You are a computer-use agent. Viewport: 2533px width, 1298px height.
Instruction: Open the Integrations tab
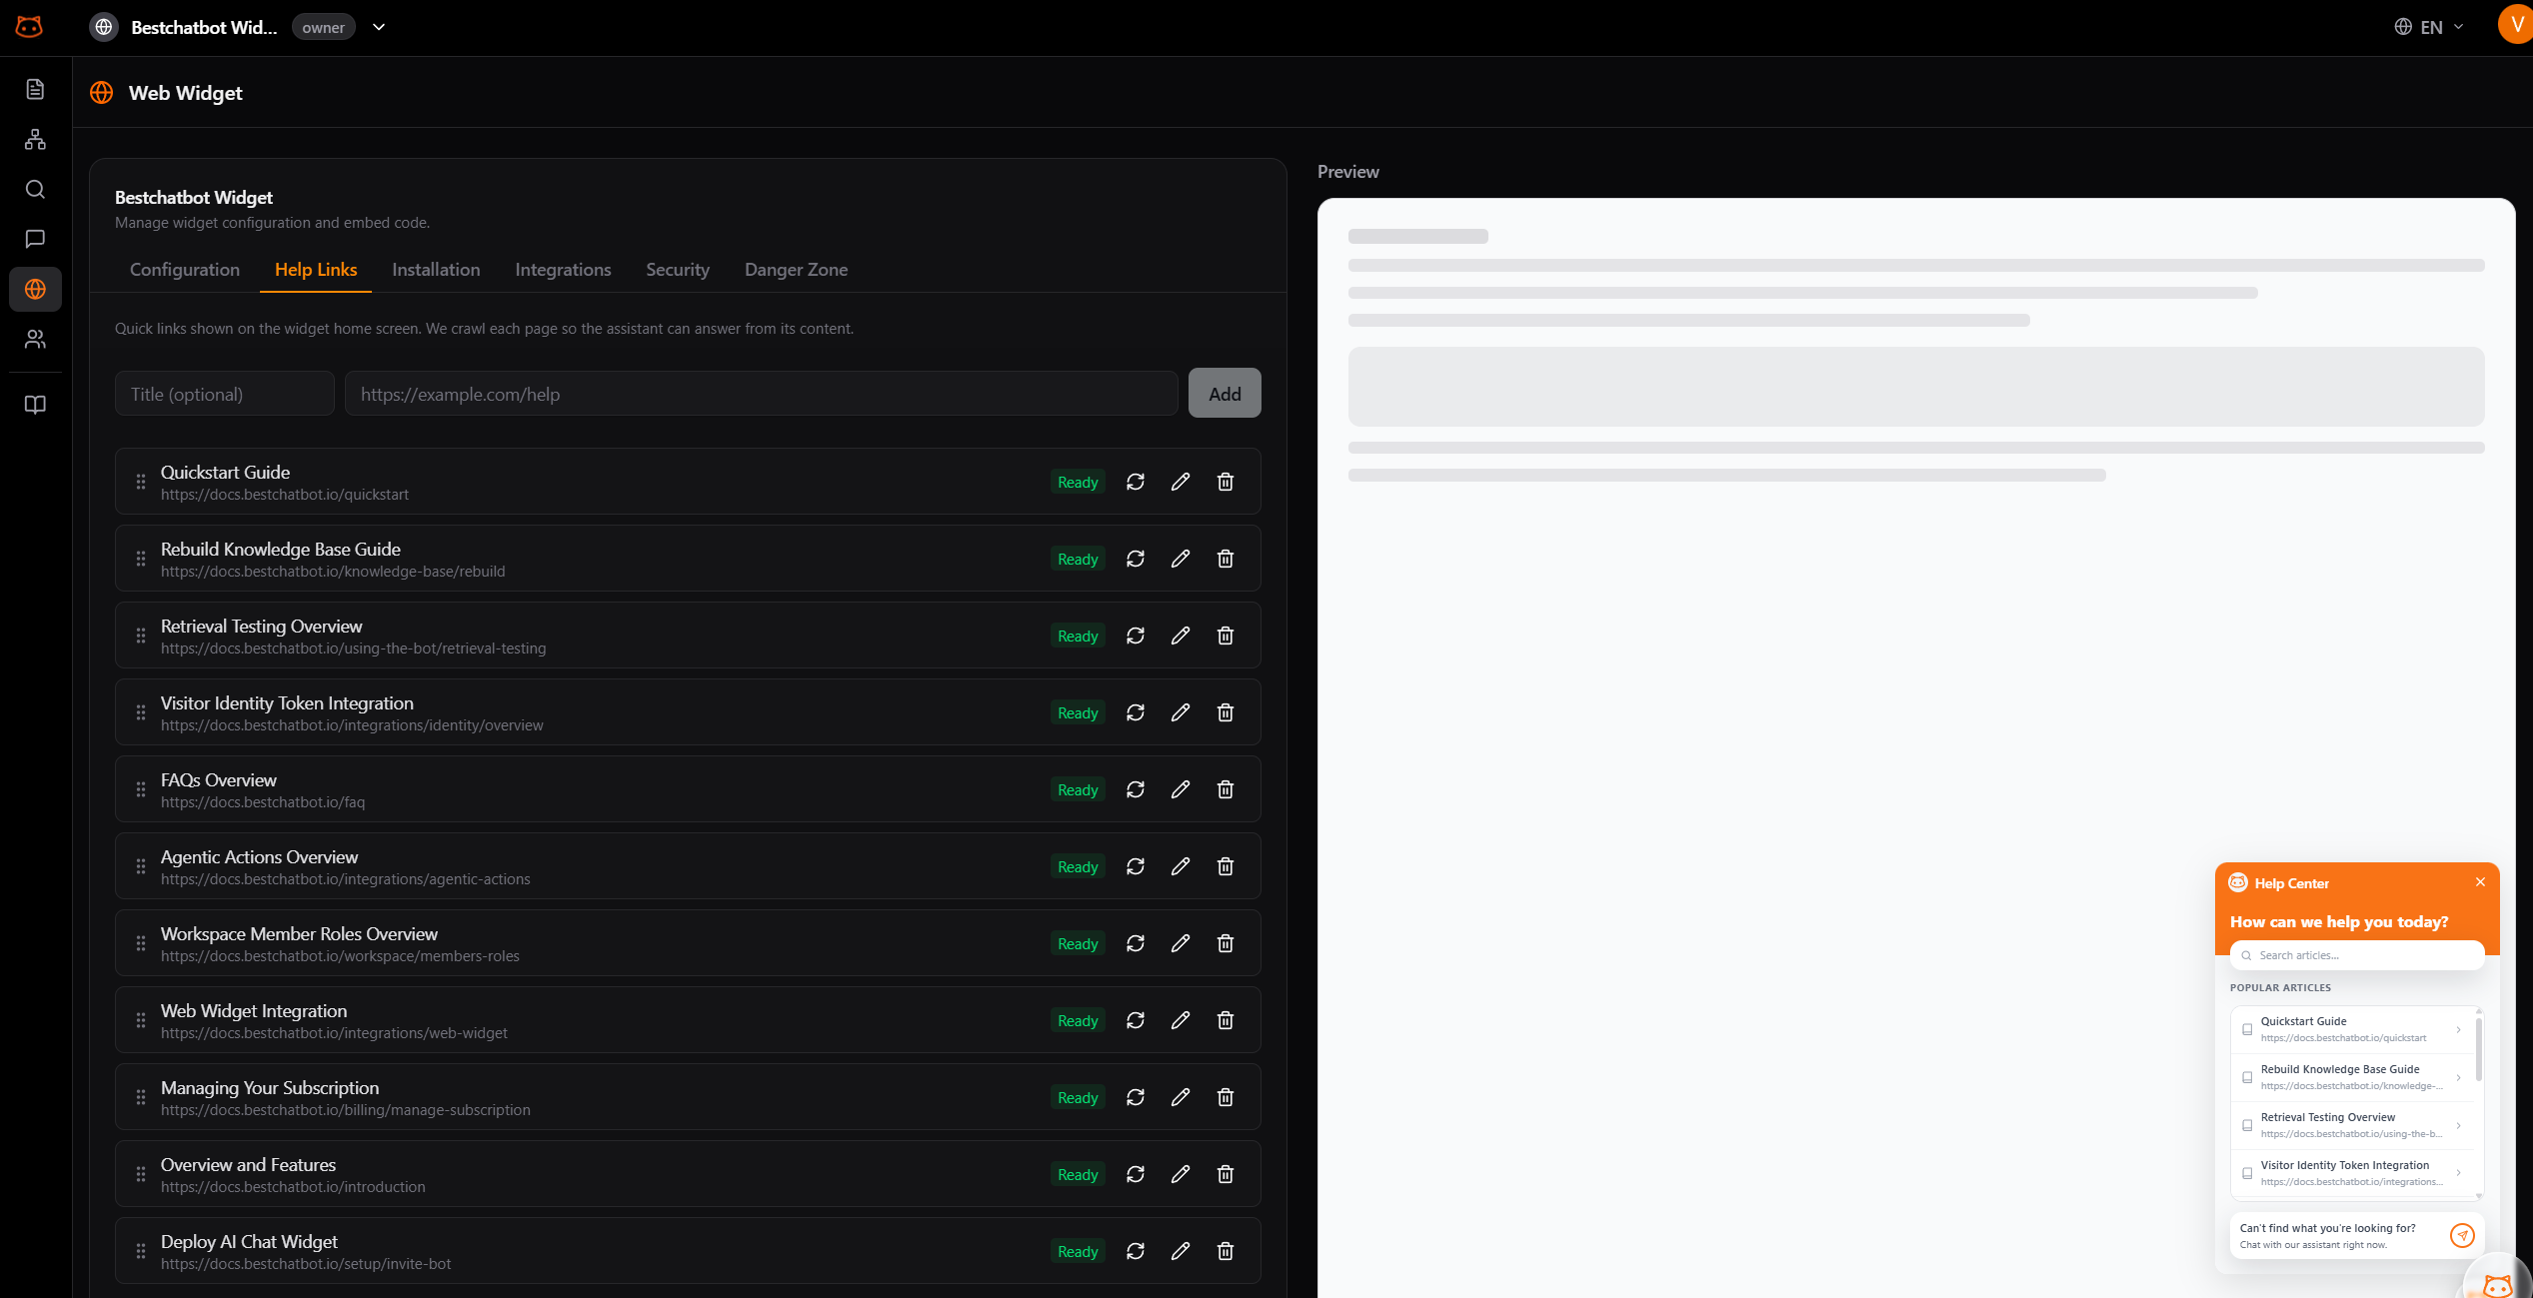click(x=563, y=270)
